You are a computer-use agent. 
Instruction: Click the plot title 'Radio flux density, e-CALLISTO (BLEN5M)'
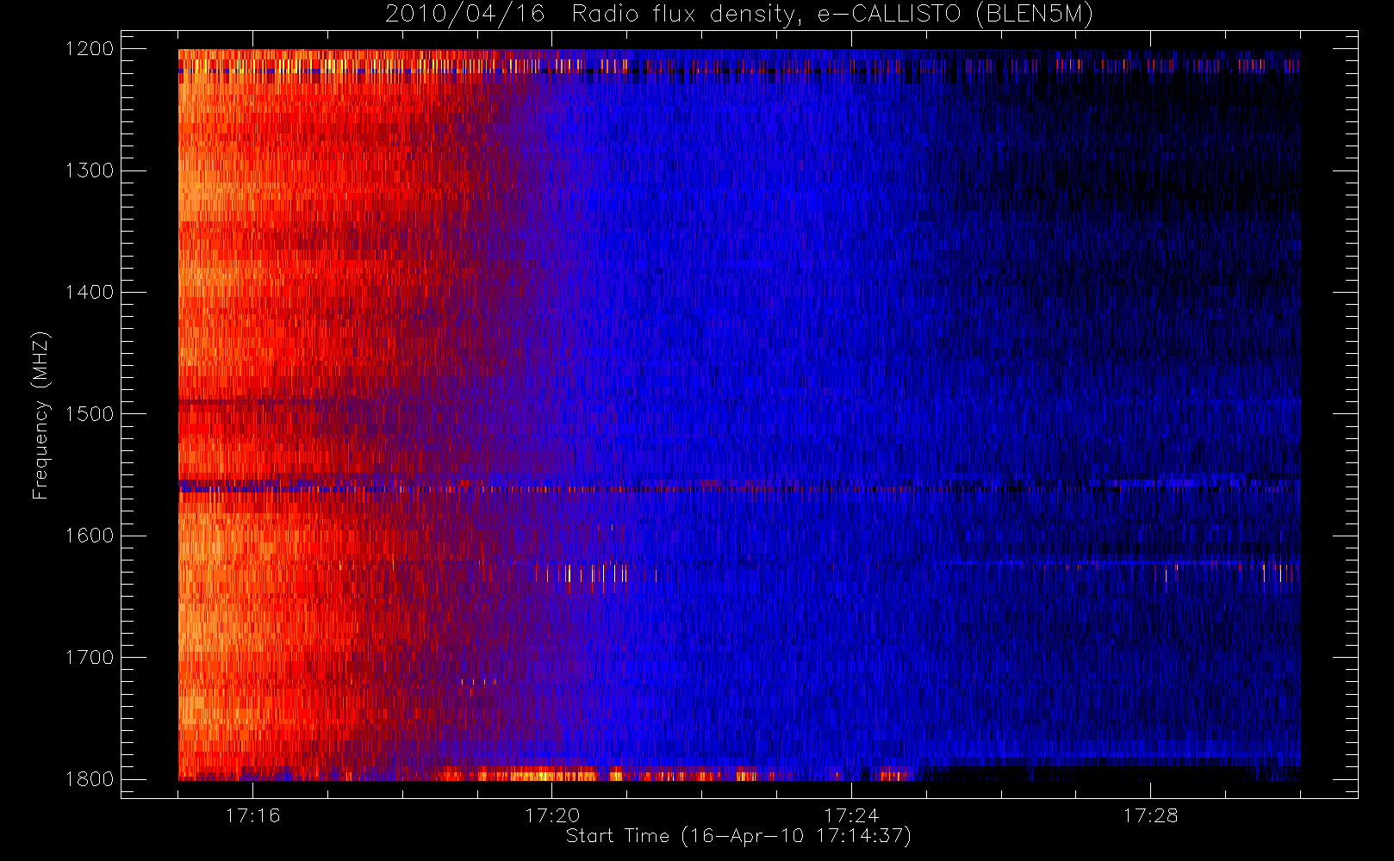pos(832,15)
